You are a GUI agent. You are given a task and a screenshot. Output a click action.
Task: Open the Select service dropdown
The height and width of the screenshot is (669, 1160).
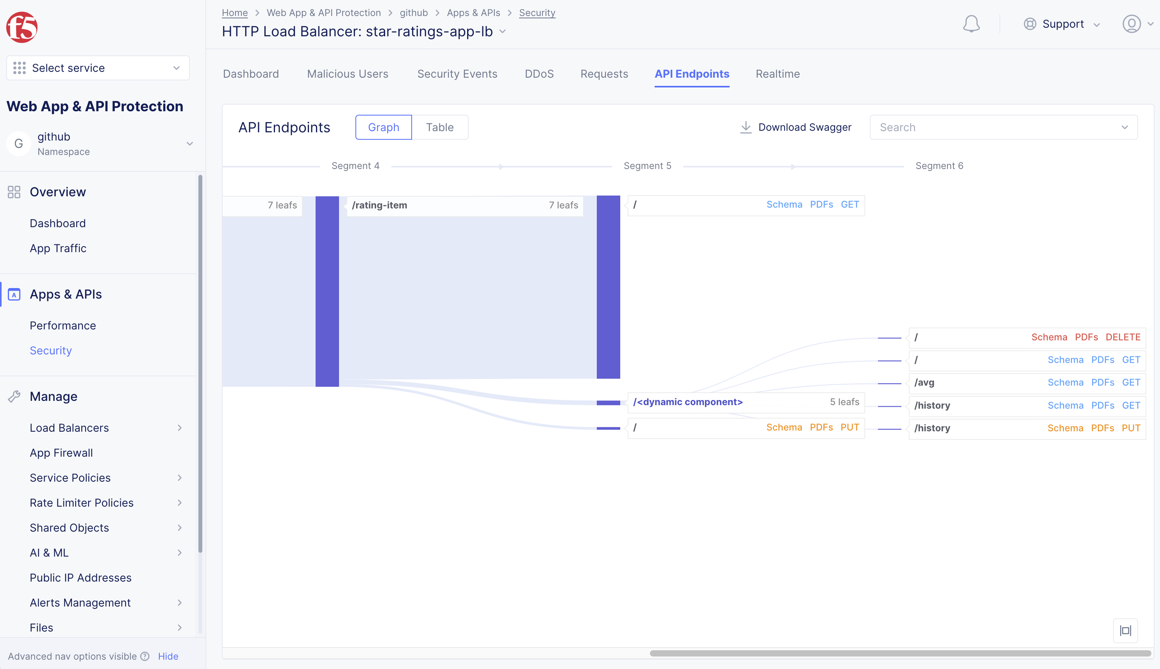[x=98, y=68]
